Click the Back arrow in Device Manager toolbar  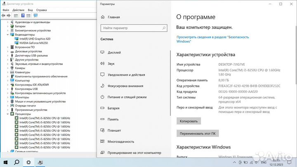[3, 16]
